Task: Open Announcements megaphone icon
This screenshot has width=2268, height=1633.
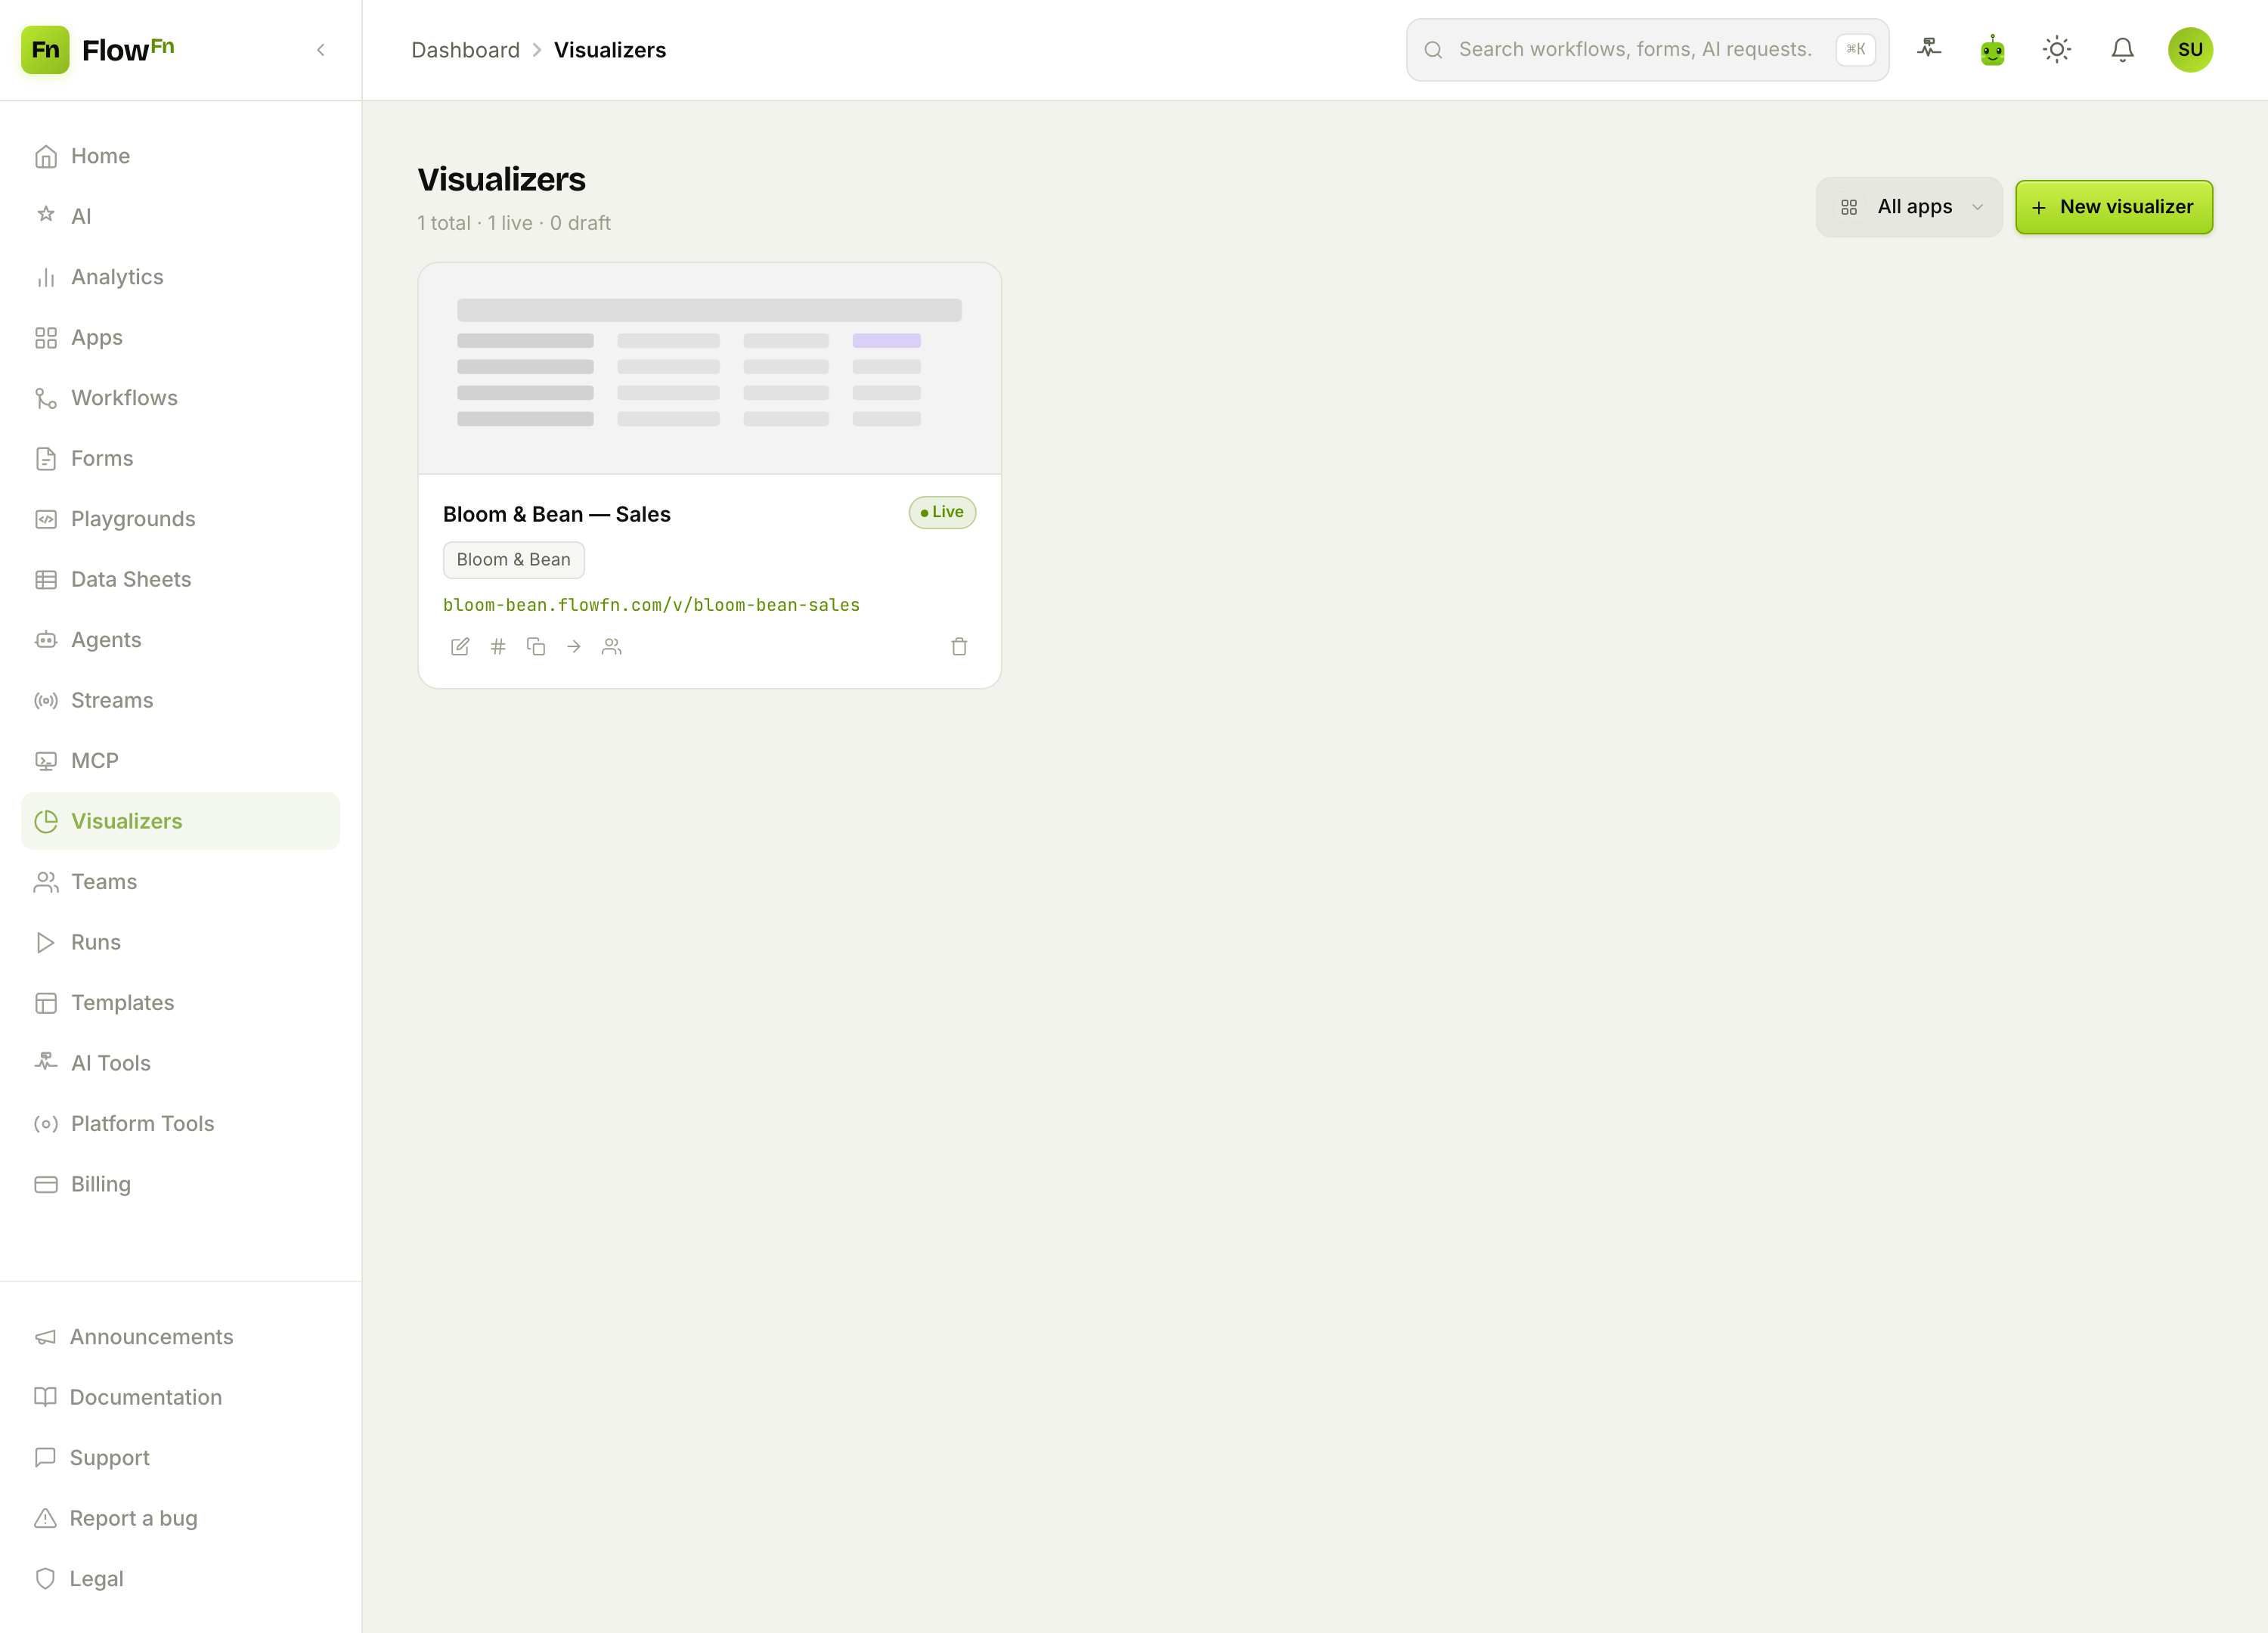Action: [x=46, y=1337]
